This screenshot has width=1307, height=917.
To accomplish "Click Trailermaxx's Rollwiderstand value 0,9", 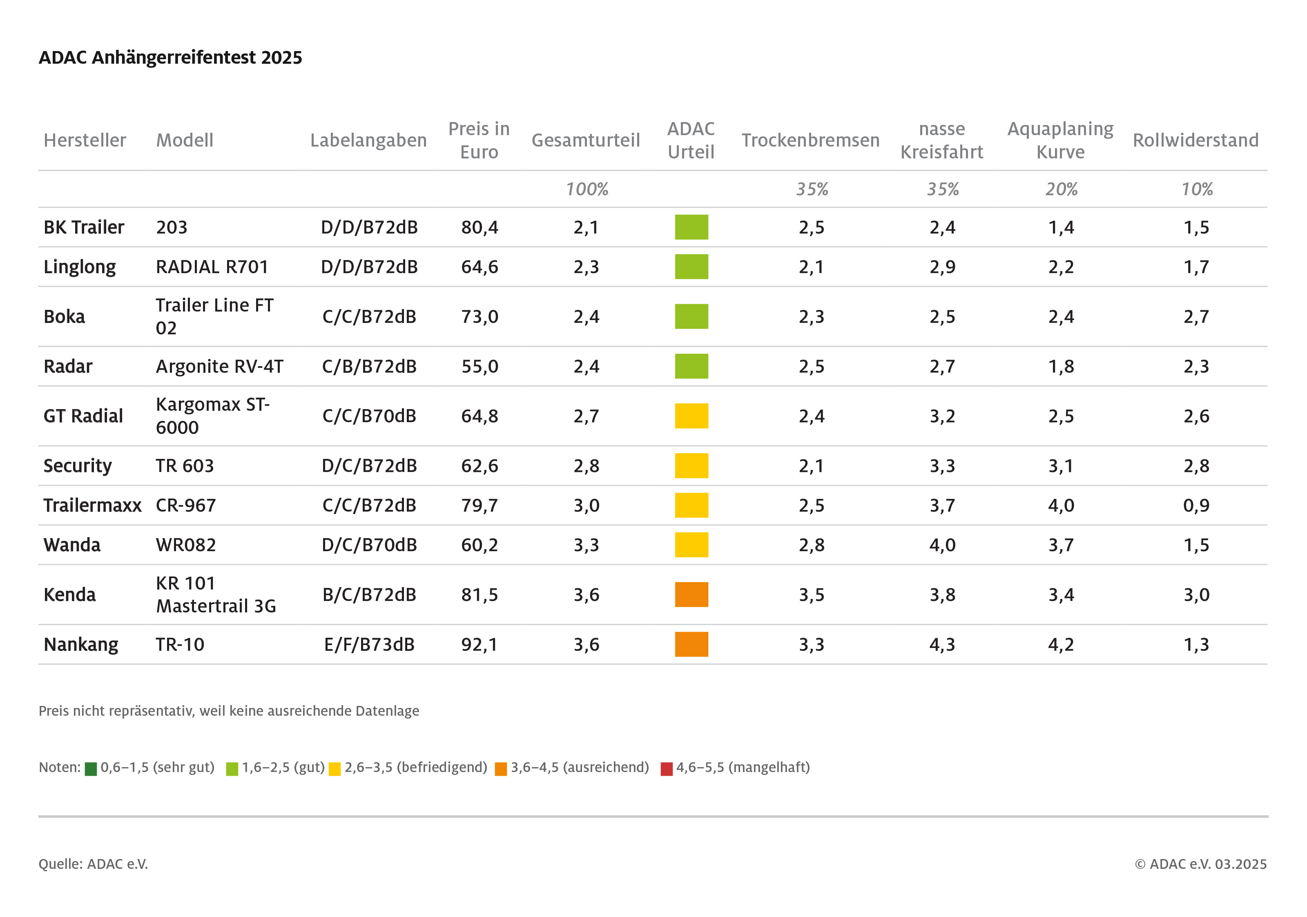I will 1196,505.
